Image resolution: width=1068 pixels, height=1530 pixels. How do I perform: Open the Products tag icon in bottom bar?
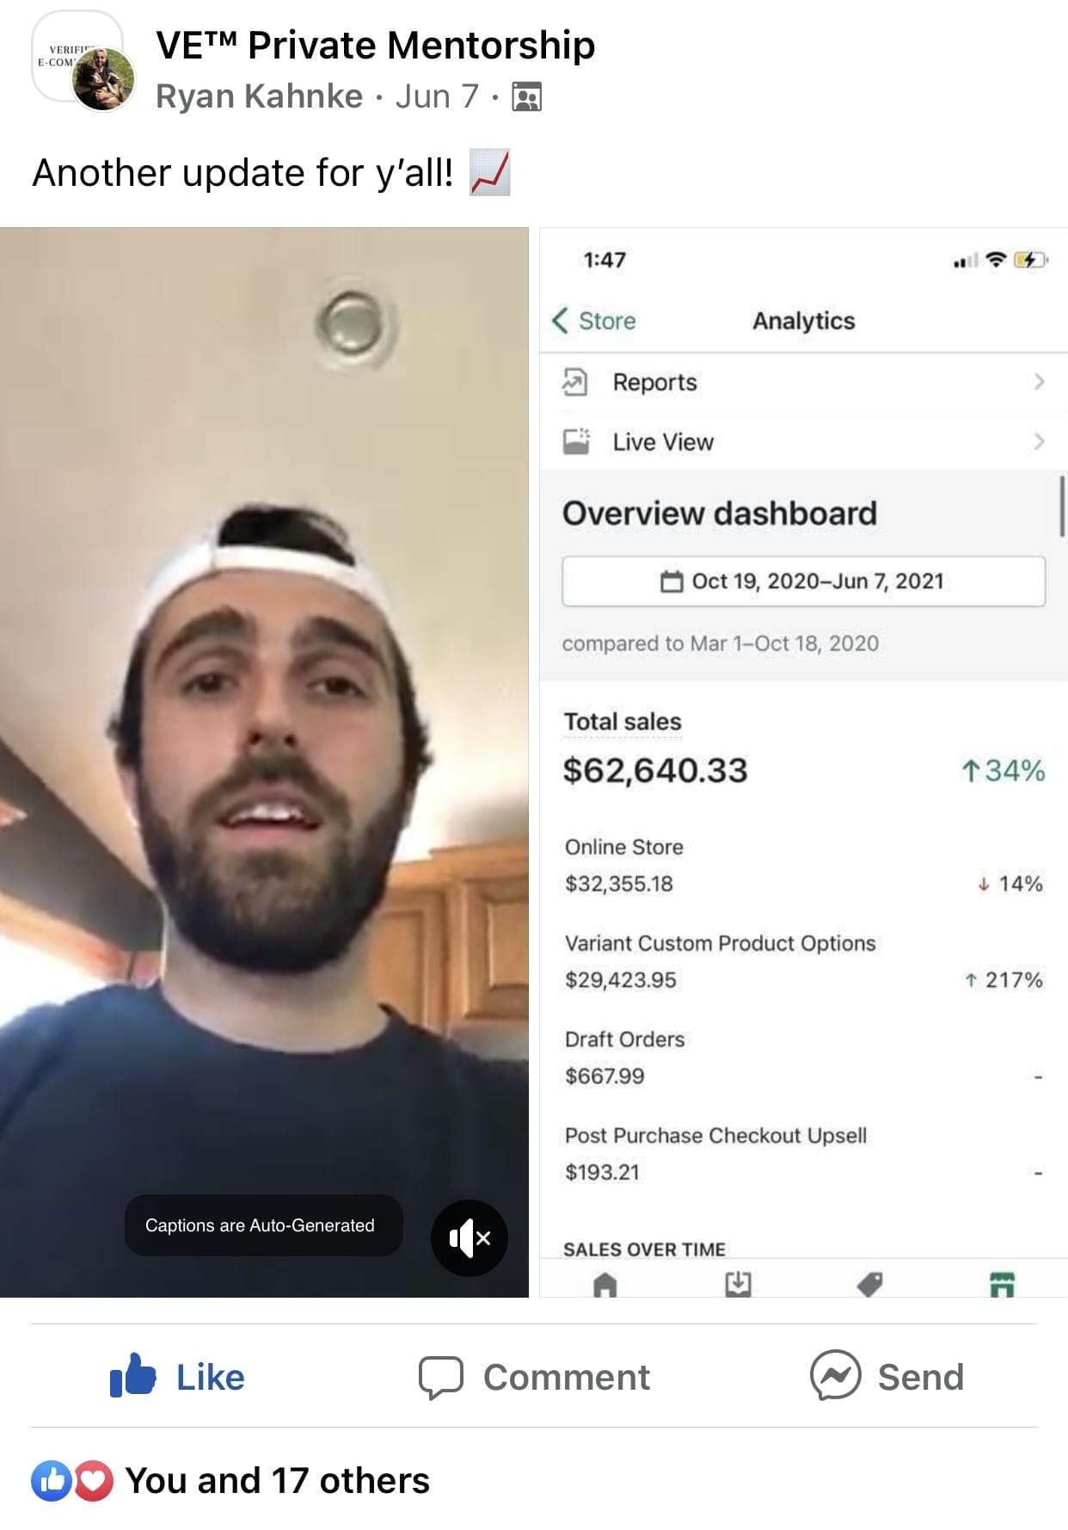point(870,1285)
